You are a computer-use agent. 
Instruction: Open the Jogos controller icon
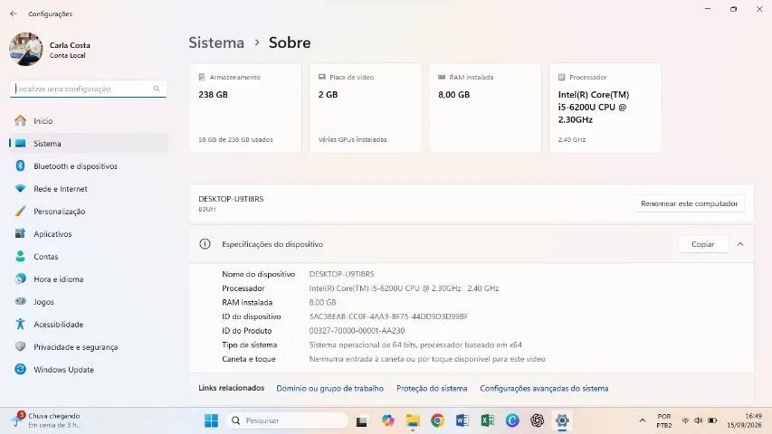20,301
